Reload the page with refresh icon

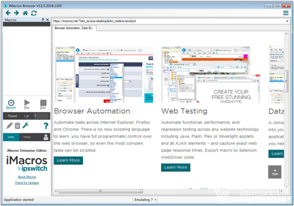[34, 13]
